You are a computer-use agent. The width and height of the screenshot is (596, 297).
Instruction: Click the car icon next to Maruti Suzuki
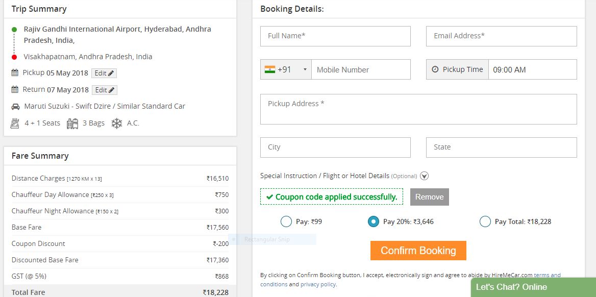[x=15, y=107]
